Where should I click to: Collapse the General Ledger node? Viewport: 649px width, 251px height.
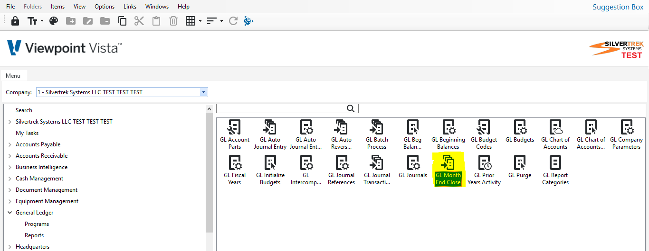click(x=10, y=213)
